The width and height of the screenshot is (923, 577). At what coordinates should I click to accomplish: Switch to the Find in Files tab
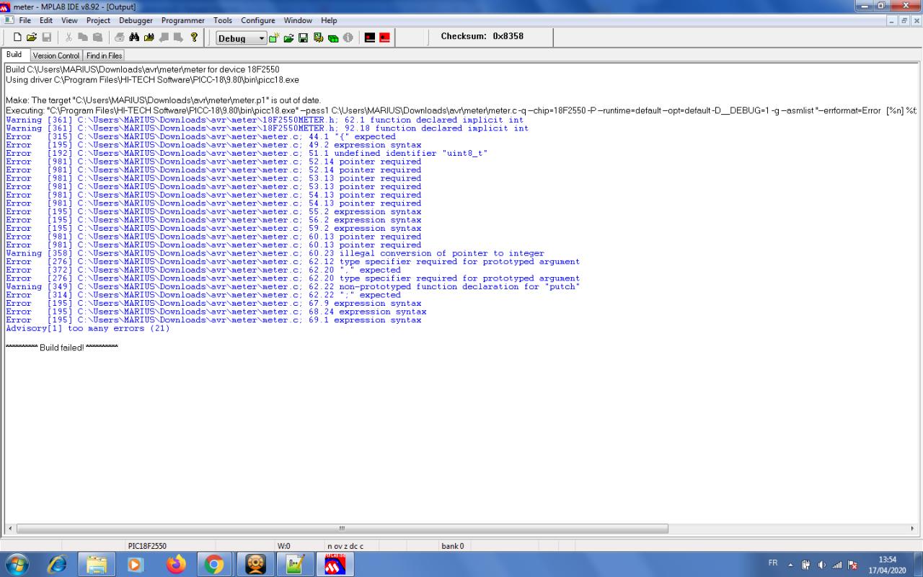[x=105, y=56]
